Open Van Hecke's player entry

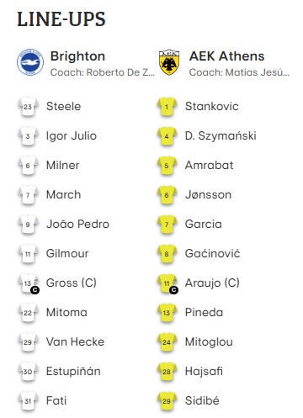[75, 341]
